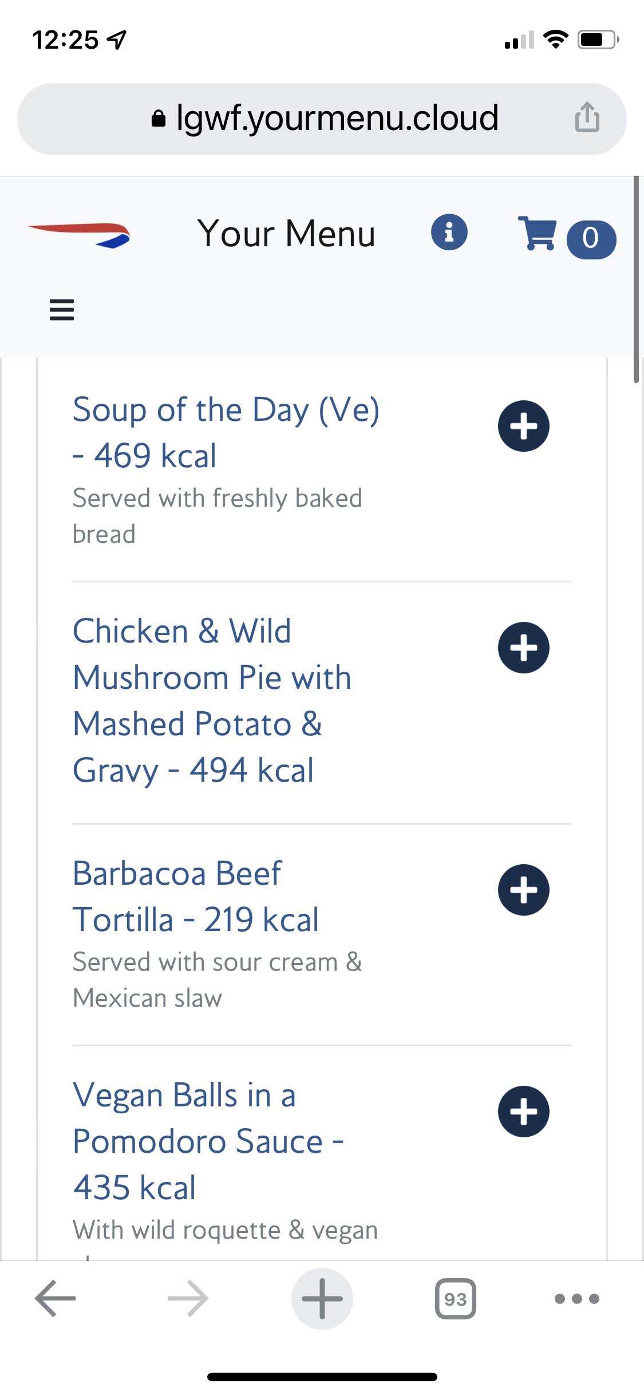Image resolution: width=644 pixels, height=1395 pixels.
Task: Select the Your Menu header title
Action: (286, 234)
